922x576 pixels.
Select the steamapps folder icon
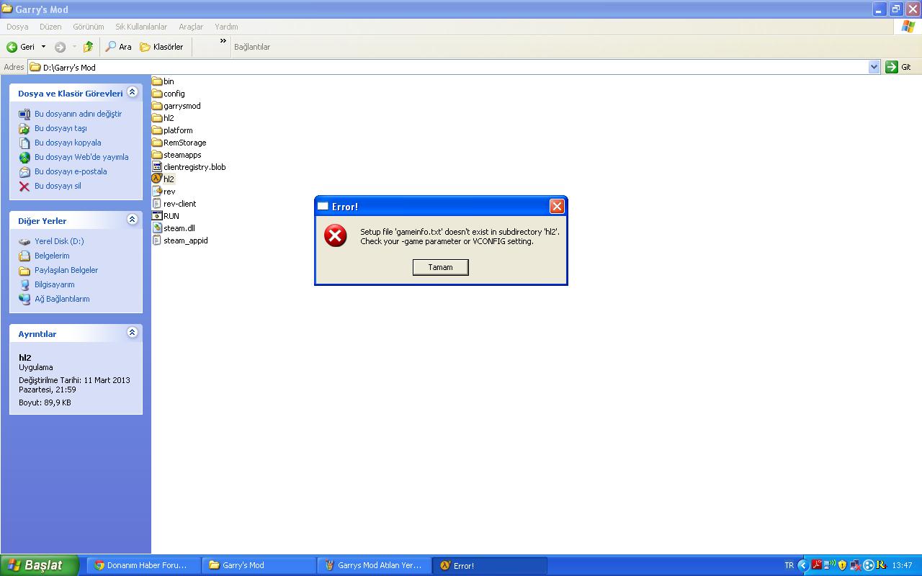tap(157, 155)
